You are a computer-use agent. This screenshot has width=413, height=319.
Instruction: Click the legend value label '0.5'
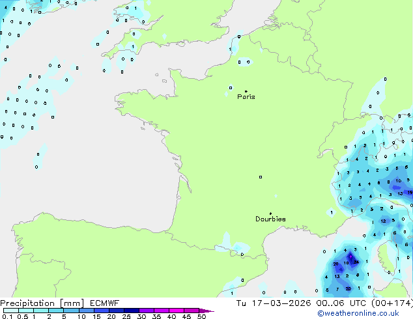(23, 316)
